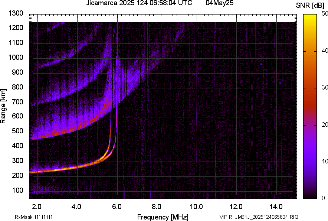Click the 'Frequency [MHz]' axis label
Viewport: 328px width, 221px height.
(163, 217)
